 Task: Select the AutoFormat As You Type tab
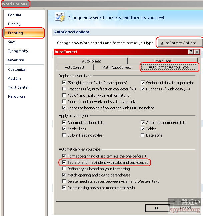[x=169, y=67]
